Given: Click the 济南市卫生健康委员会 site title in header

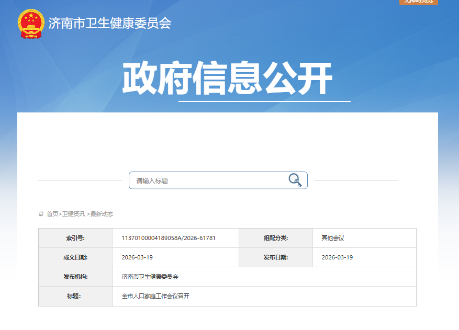Looking at the screenshot, I should tap(109, 24).
